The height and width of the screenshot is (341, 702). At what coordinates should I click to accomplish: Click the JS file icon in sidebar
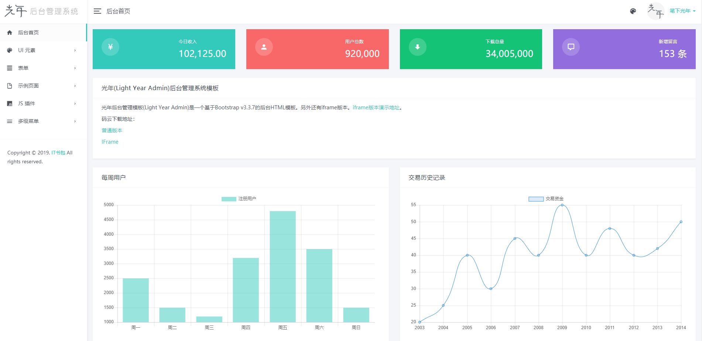point(10,103)
